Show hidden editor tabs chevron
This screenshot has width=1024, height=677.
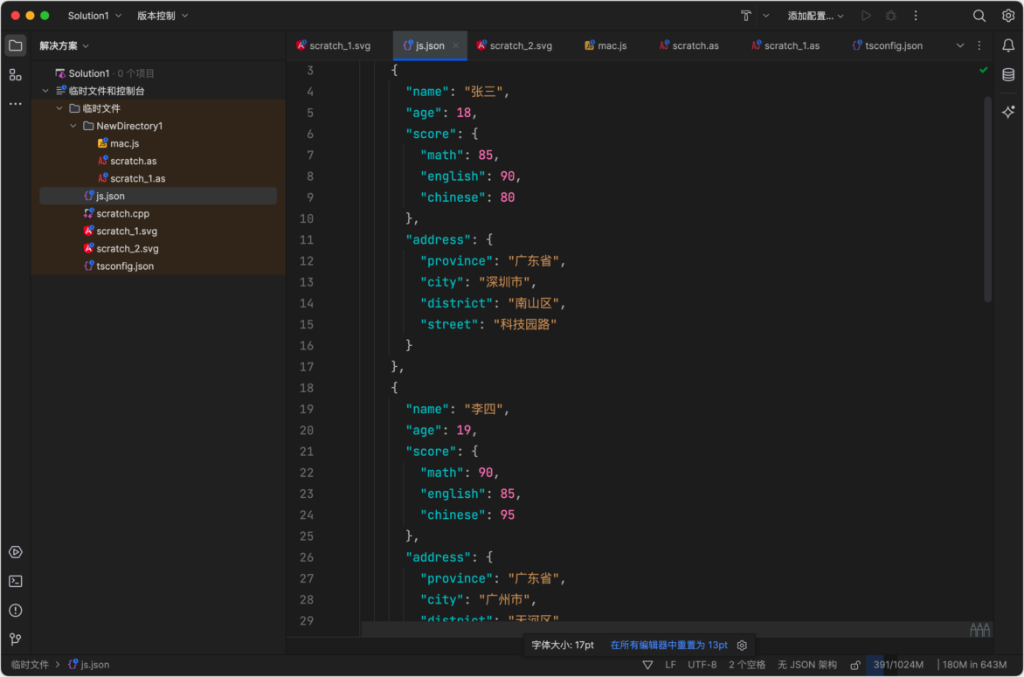[960, 45]
